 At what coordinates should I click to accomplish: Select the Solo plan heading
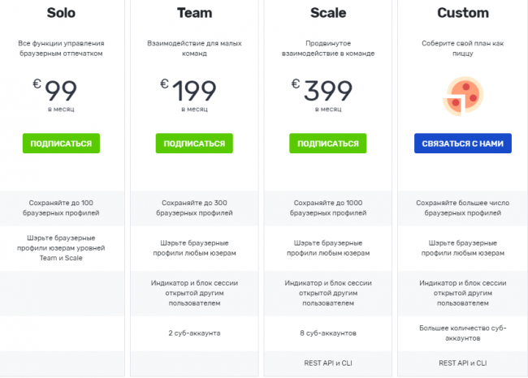tap(61, 13)
